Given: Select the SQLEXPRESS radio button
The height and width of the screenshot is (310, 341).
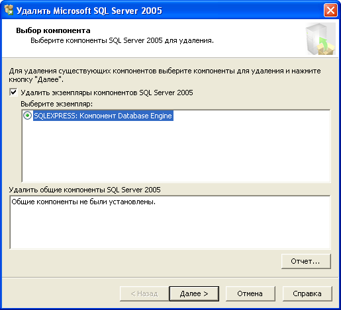Looking at the screenshot, I should tap(28, 116).
